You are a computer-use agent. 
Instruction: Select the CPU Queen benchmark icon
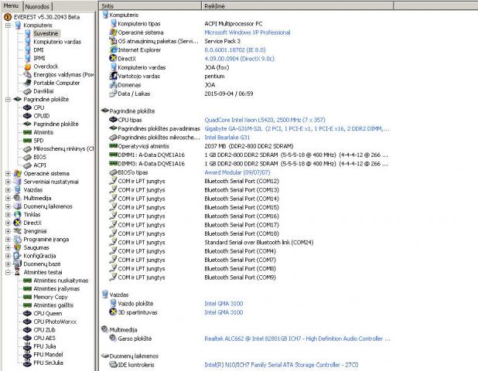28,313
